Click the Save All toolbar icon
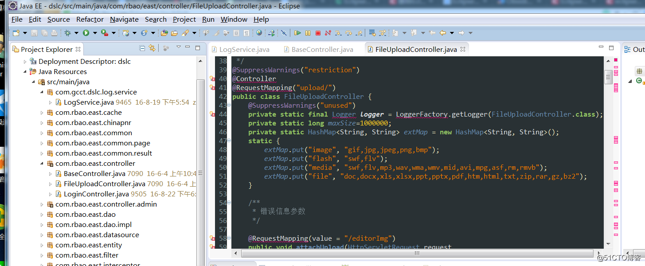The image size is (645, 266). click(44, 33)
